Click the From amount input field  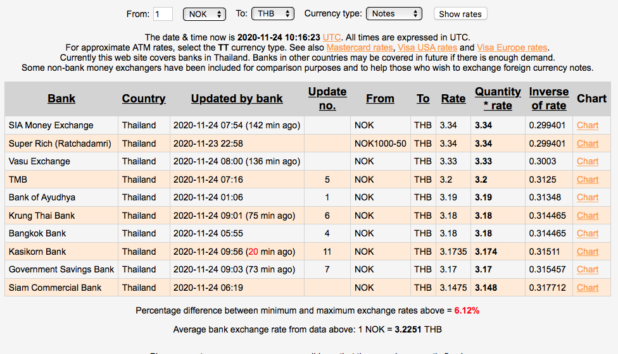point(163,14)
